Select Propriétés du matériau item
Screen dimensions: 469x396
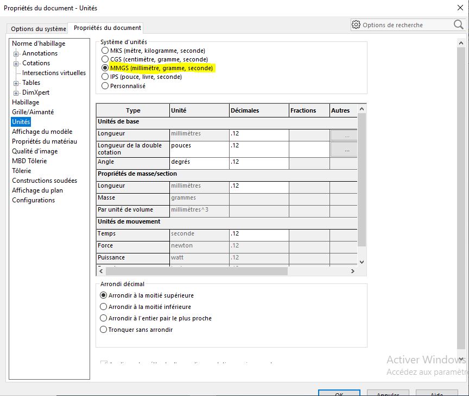tap(45, 141)
